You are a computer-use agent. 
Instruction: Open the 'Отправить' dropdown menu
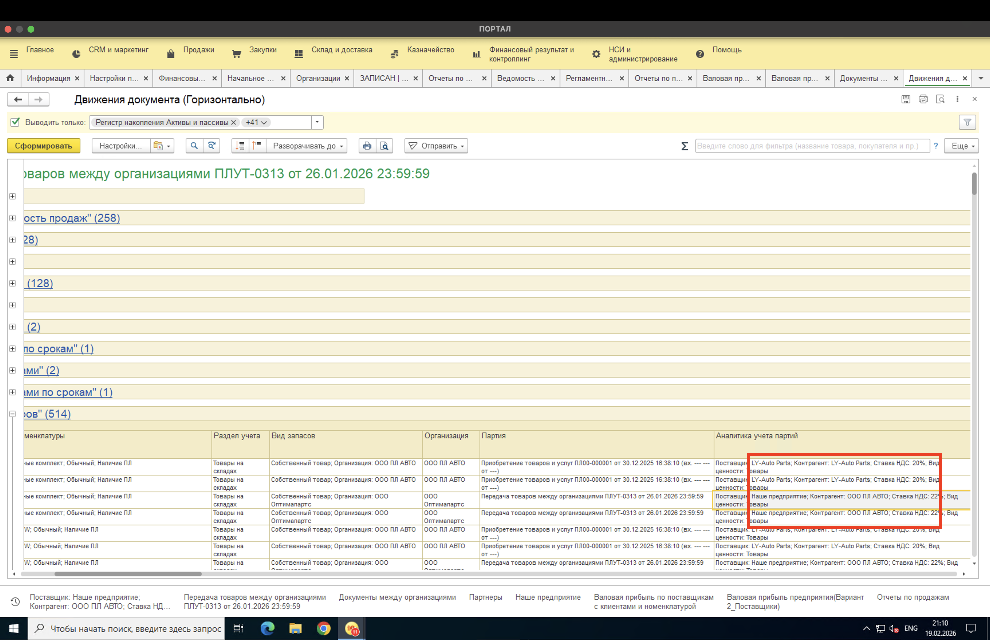pos(436,146)
